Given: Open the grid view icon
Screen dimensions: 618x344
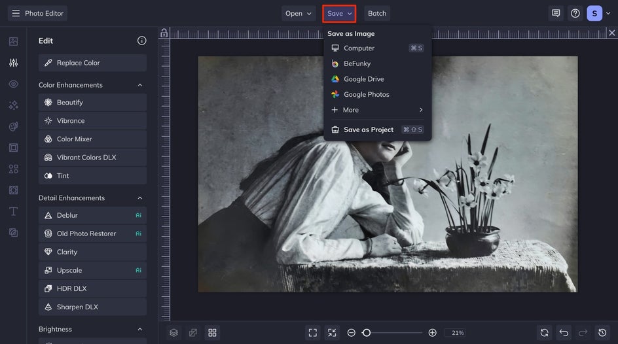Looking at the screenshot, I should (212, 333).
